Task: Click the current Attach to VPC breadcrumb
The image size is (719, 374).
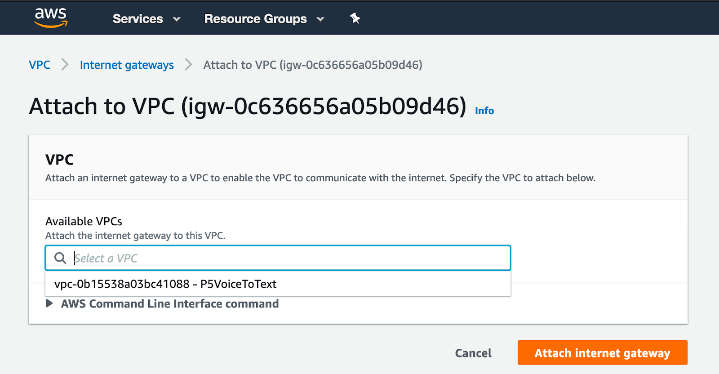Action: [x=313, y=65]
